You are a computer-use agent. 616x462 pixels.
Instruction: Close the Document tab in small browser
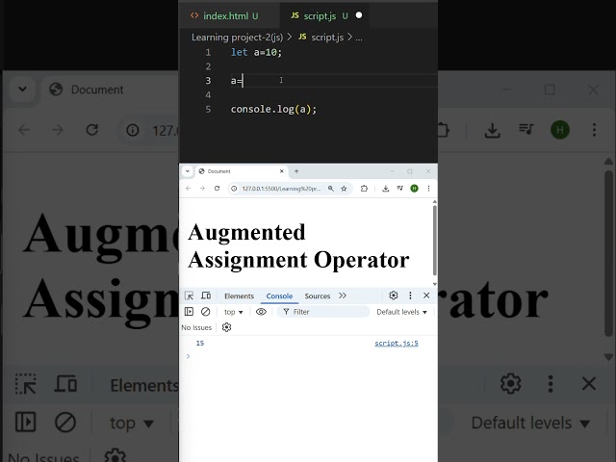pyautogui.click(x=282, y=171)
